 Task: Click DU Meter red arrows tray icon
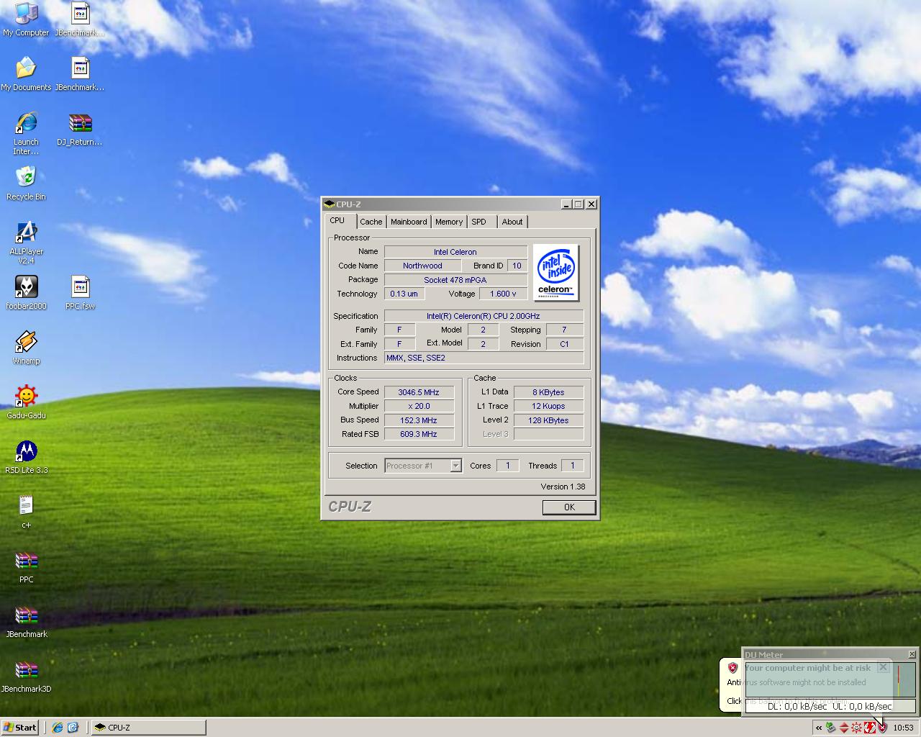pos(843,728)
